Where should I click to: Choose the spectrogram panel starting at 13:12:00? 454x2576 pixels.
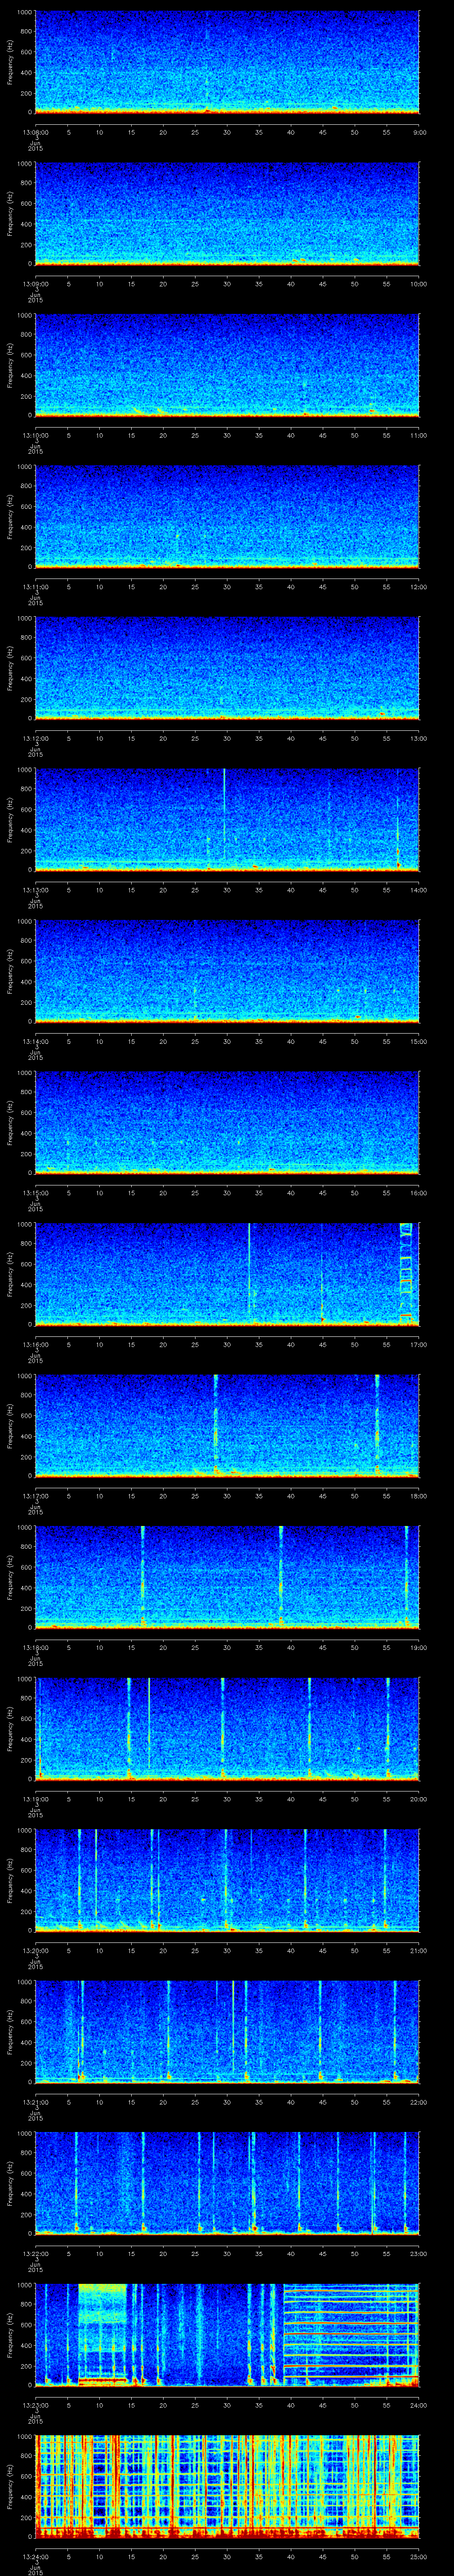click(x=227, y=668)
